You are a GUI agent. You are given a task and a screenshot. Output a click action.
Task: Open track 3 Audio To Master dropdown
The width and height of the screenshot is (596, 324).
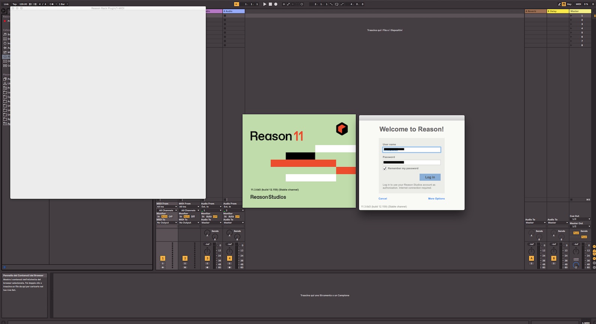tap(211, 223)
